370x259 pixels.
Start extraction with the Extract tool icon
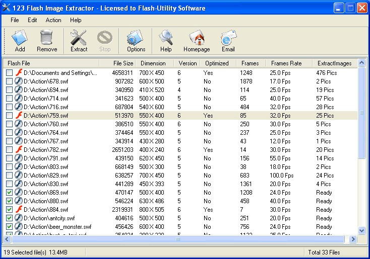tap(79, 37)
